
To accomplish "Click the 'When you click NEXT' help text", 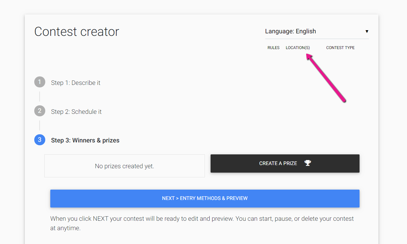I will click(x=202, y=223).
